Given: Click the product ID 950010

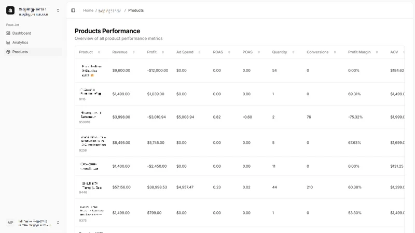Looking at the screenshot, I should (x=85, y=122).
